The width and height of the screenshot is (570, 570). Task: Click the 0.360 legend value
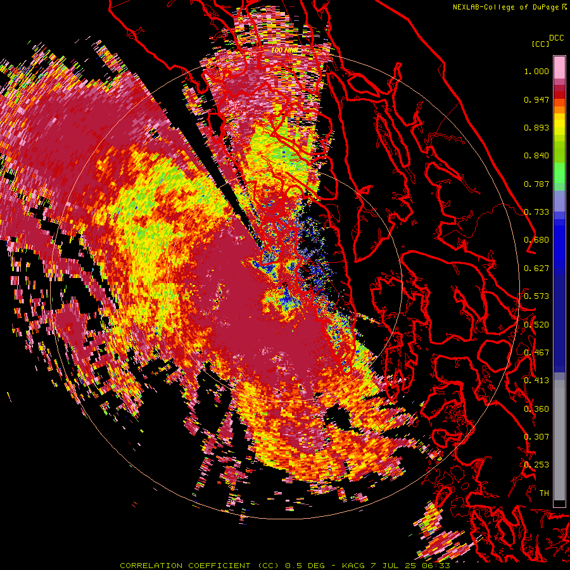tap(536, 409)
